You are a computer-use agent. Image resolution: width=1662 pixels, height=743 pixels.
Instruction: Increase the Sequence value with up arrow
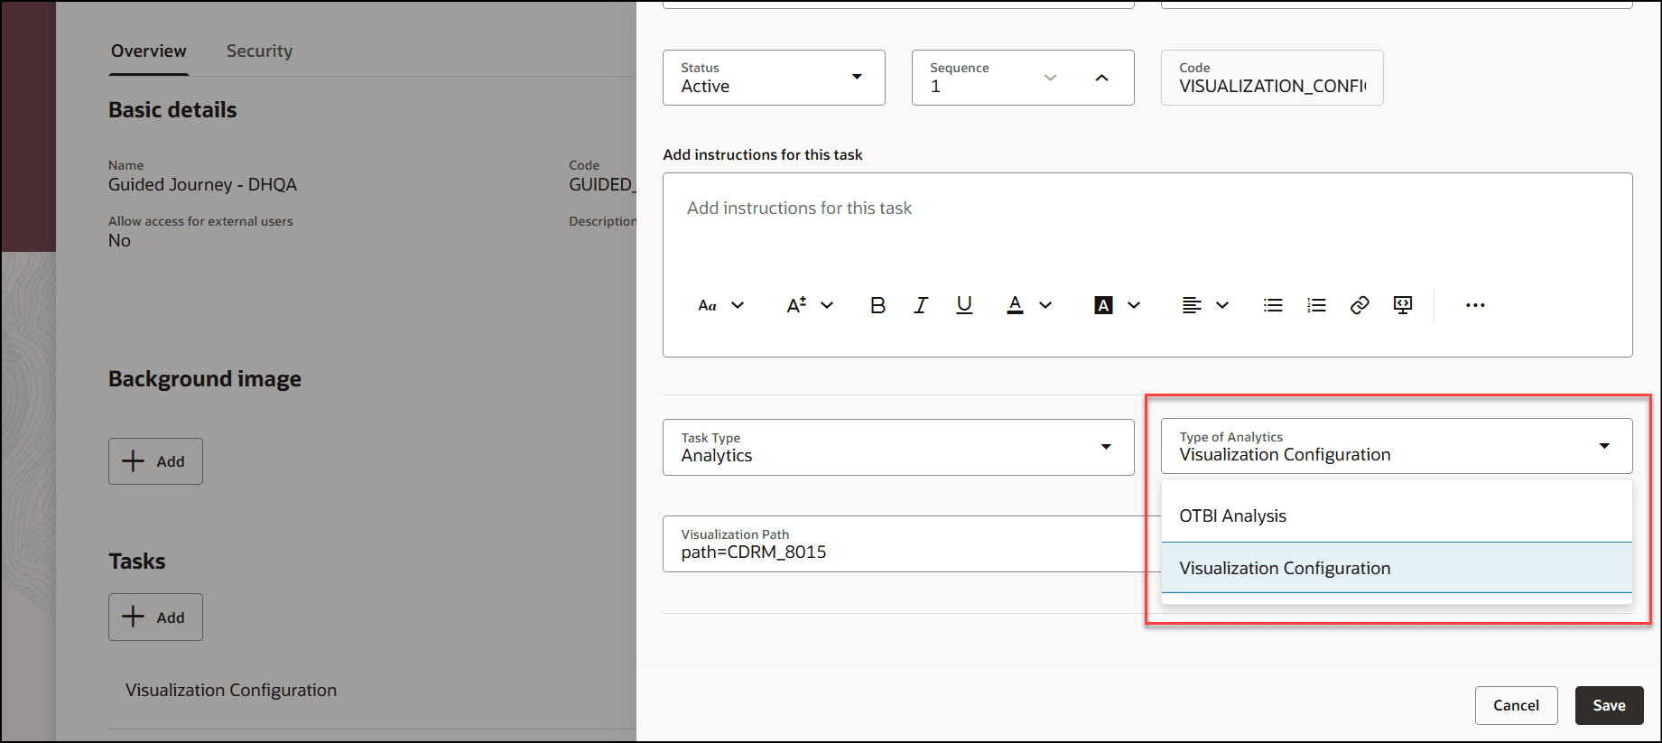point(1101,78)
